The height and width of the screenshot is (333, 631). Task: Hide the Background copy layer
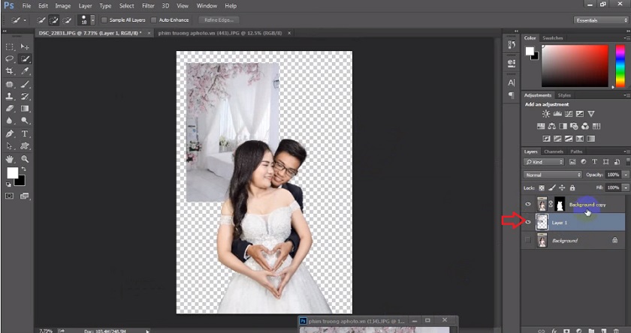click(528, 205)
